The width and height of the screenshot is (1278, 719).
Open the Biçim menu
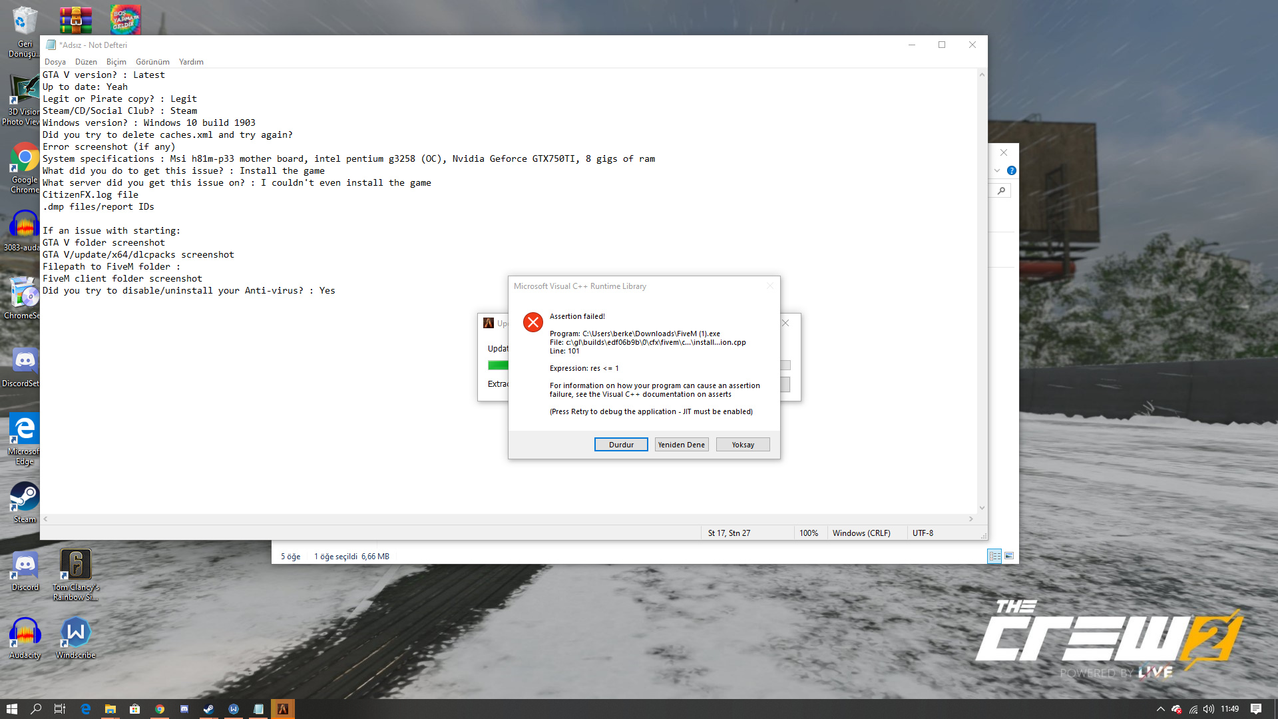pos(116,62)
